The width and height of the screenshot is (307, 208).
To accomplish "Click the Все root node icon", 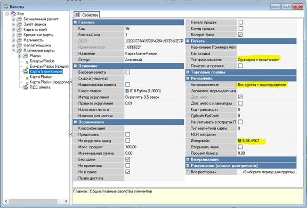I will coord(13,14).
